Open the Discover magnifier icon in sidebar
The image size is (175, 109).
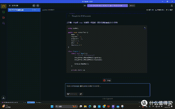click(x=3, y=23)
